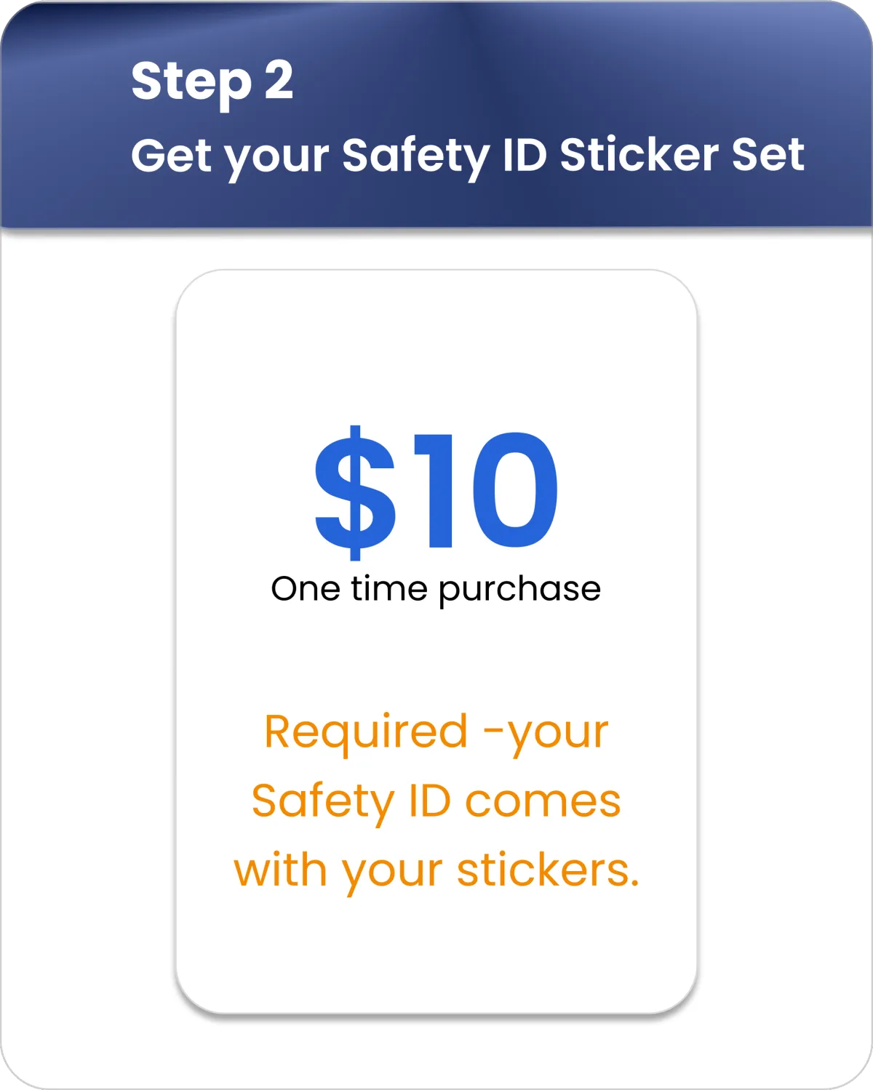Select the word Sticker in the title

point(639,154)
